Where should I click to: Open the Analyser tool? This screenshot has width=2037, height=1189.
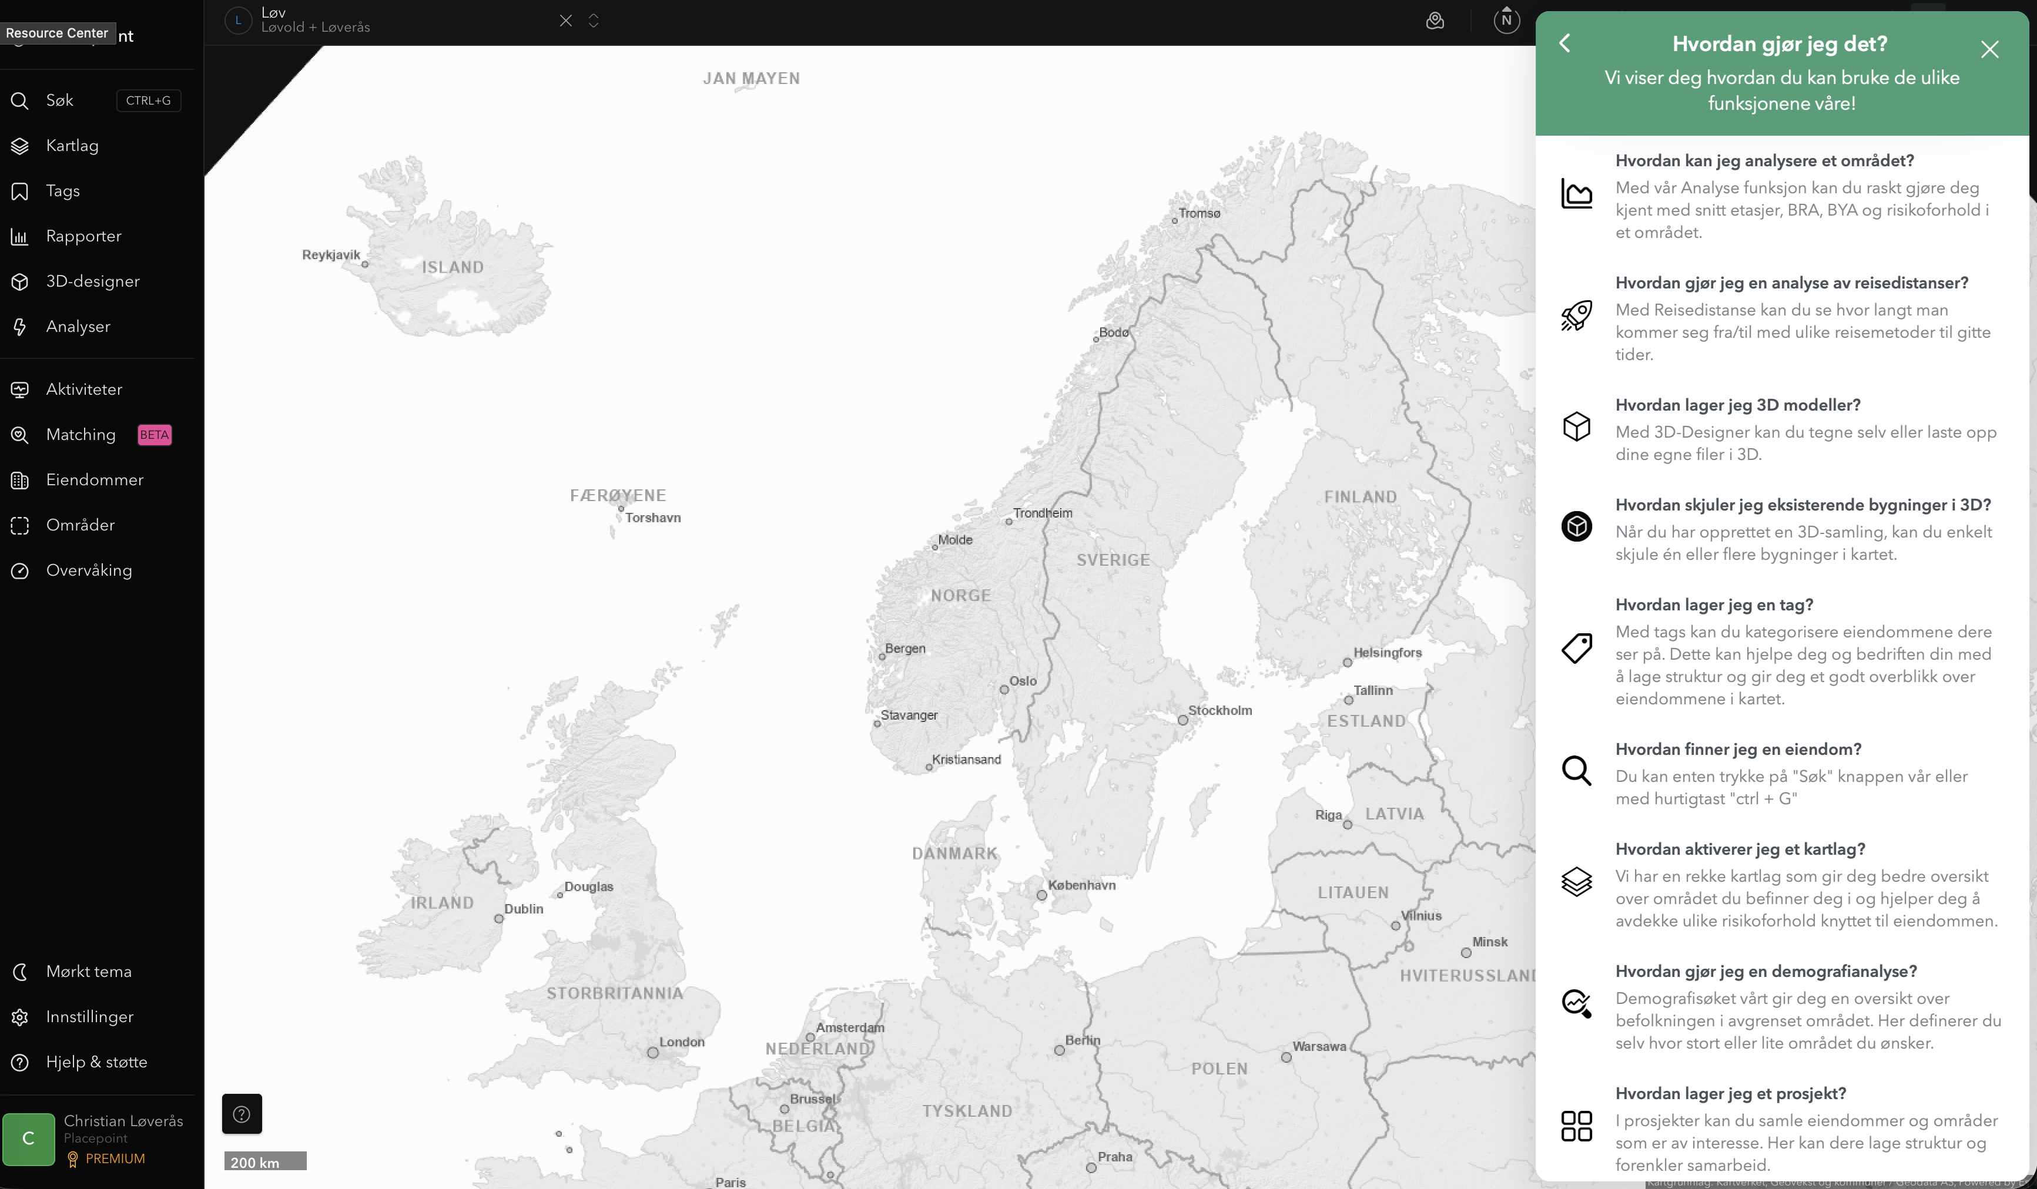(78, 327)
